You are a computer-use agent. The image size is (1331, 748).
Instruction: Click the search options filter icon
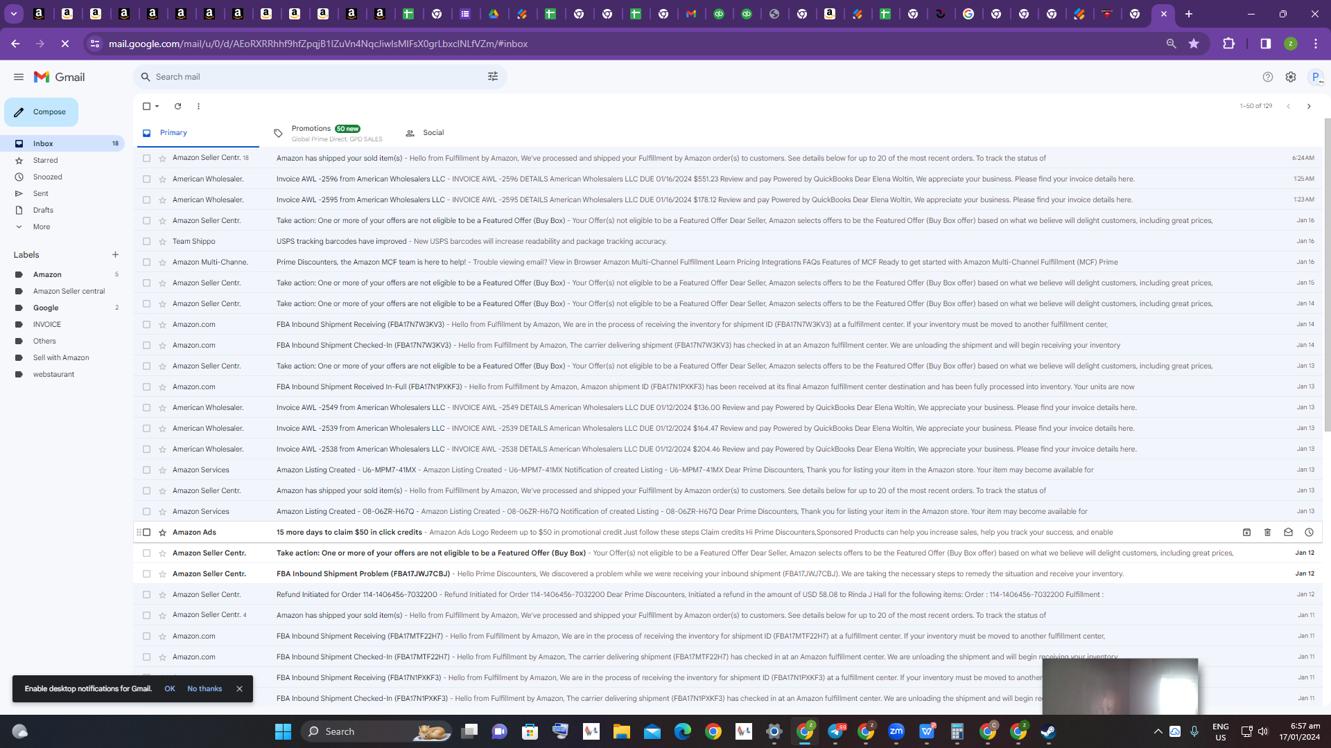493,77
